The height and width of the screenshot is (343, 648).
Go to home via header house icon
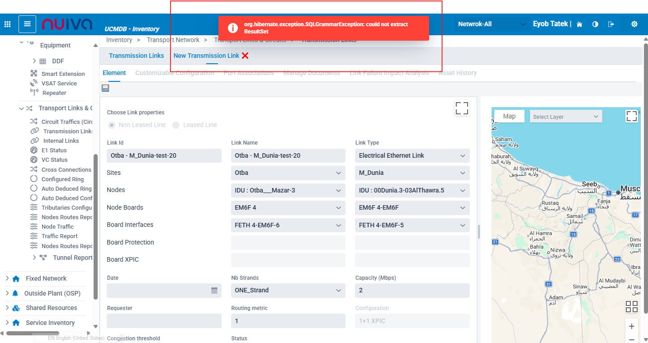(579, 24)
